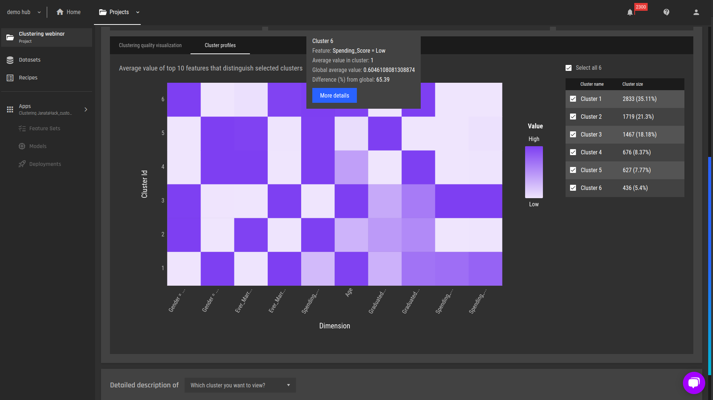Click the Feature Sets icon
This screenshot has height=400, width=713.
(x=22, y=128)
